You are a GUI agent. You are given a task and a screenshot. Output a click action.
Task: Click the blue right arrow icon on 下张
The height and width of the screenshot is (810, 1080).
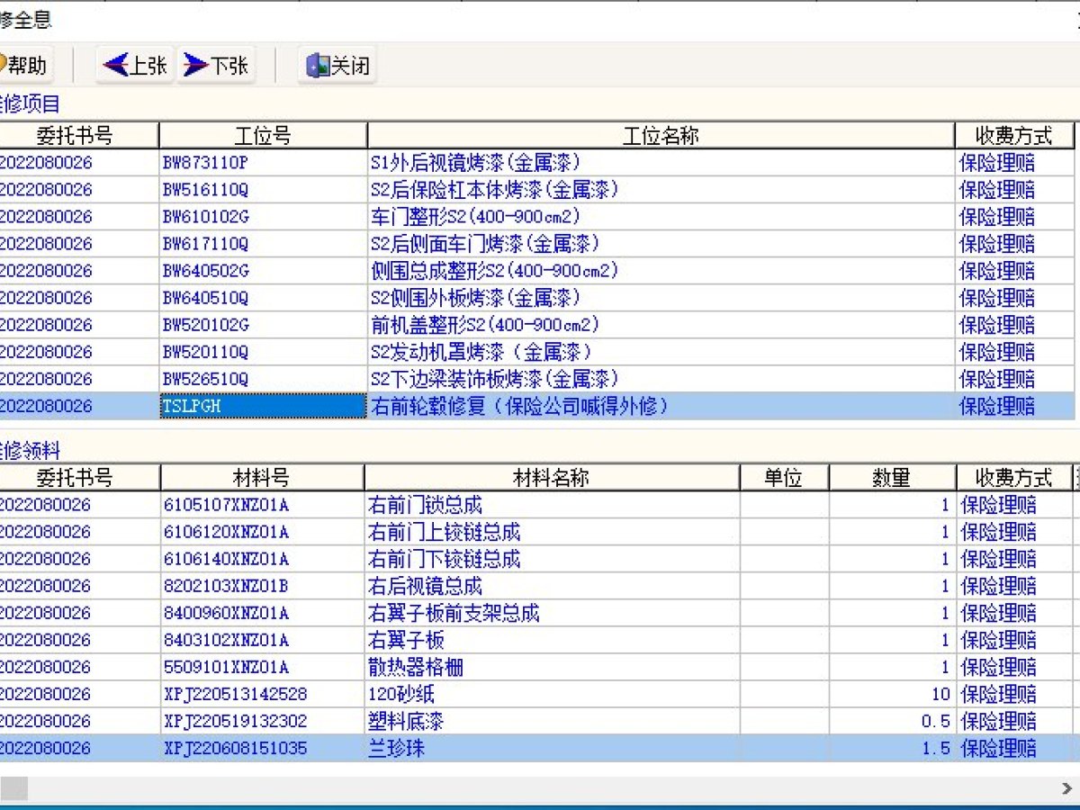196,66
